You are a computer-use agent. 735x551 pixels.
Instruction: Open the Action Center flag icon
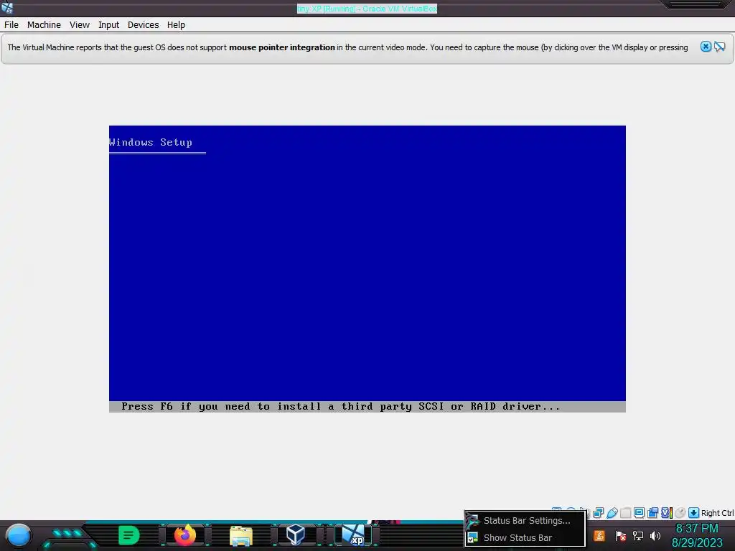coord(621,535)
